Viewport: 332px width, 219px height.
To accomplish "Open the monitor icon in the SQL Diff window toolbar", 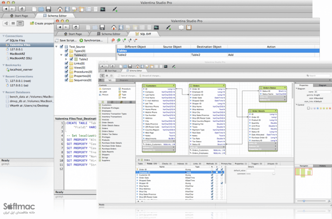I will [156, 28].
